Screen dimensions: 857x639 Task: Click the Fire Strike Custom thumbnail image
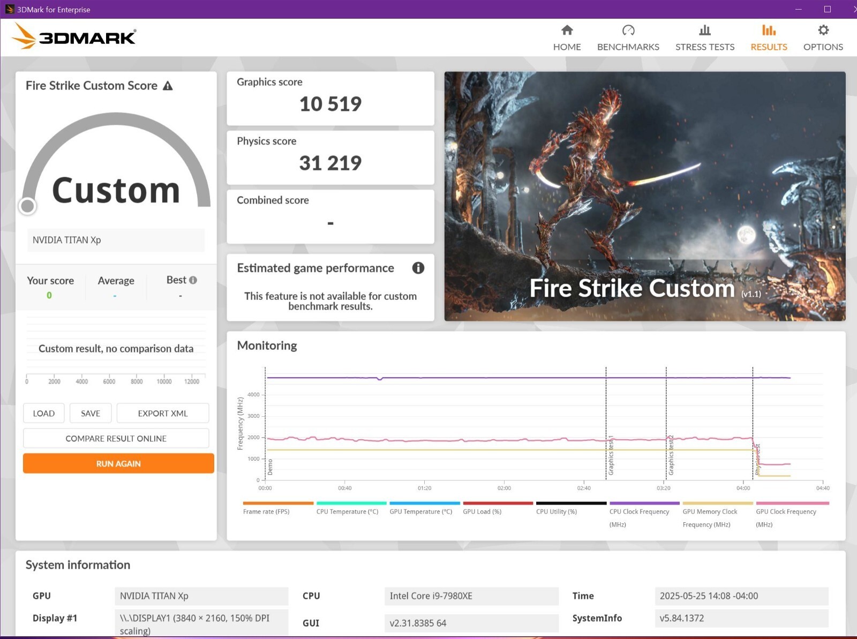click(x=645, y=197)
